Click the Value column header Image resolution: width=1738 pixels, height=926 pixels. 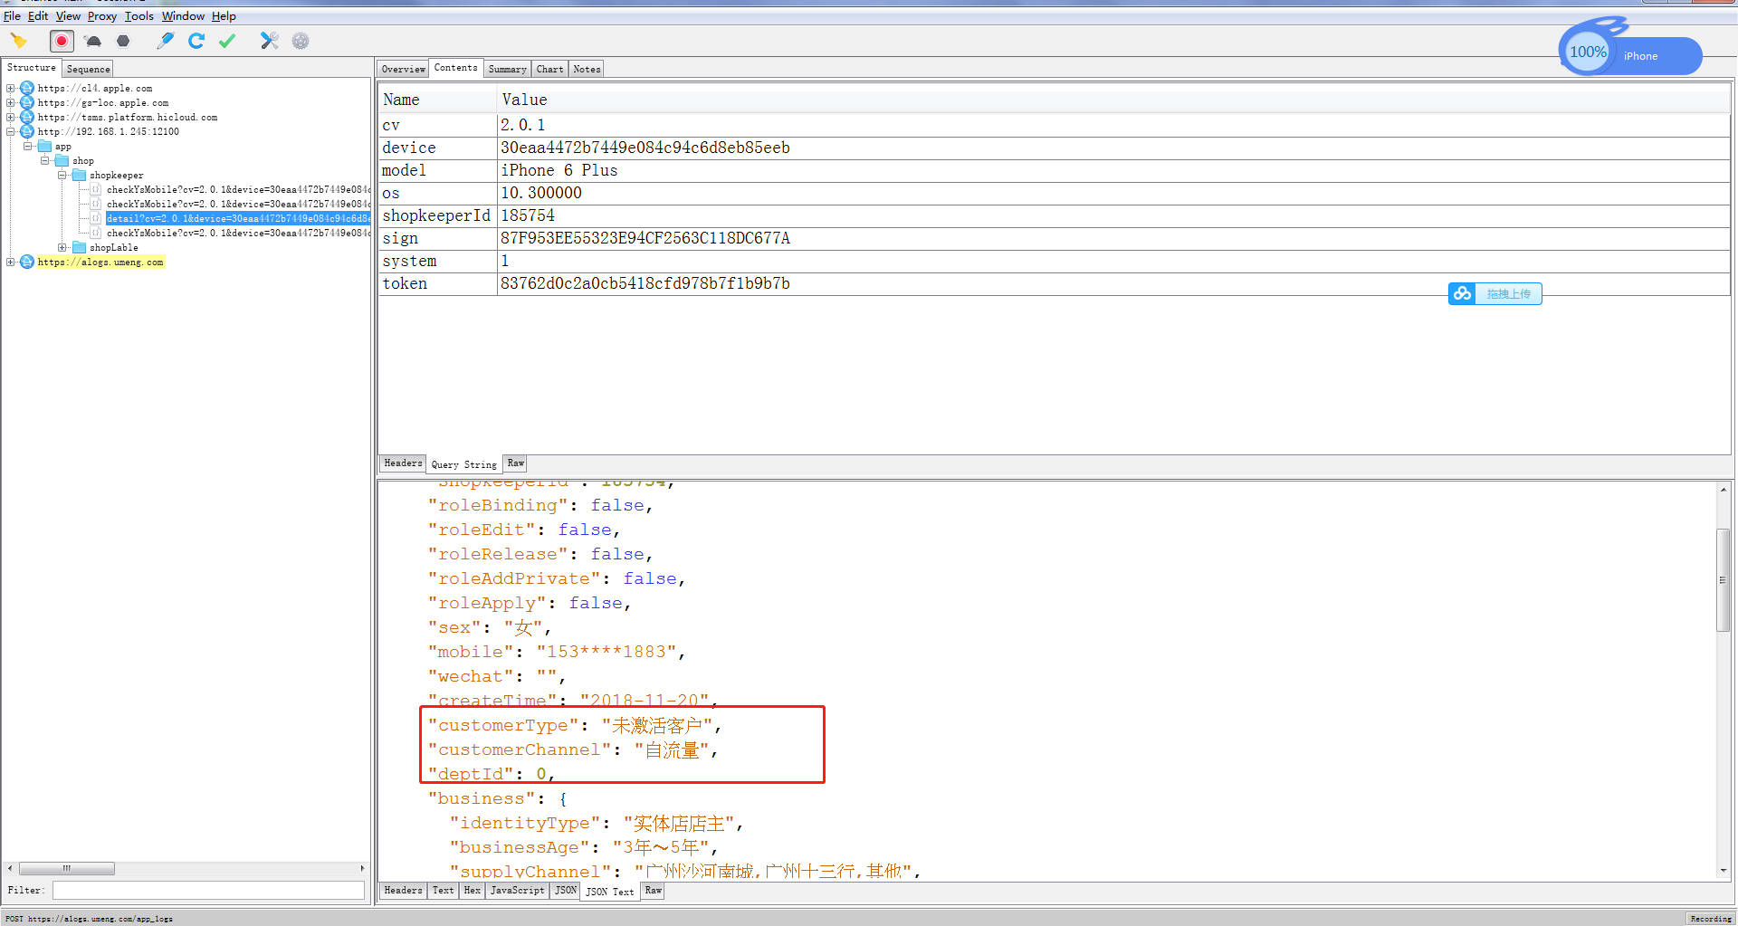(1113, 100)
